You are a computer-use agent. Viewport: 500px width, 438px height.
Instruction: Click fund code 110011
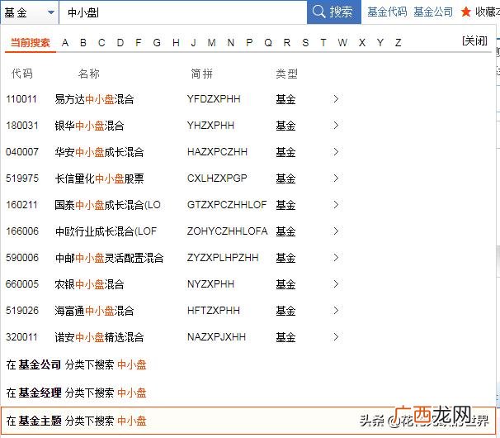click(21, 99)
